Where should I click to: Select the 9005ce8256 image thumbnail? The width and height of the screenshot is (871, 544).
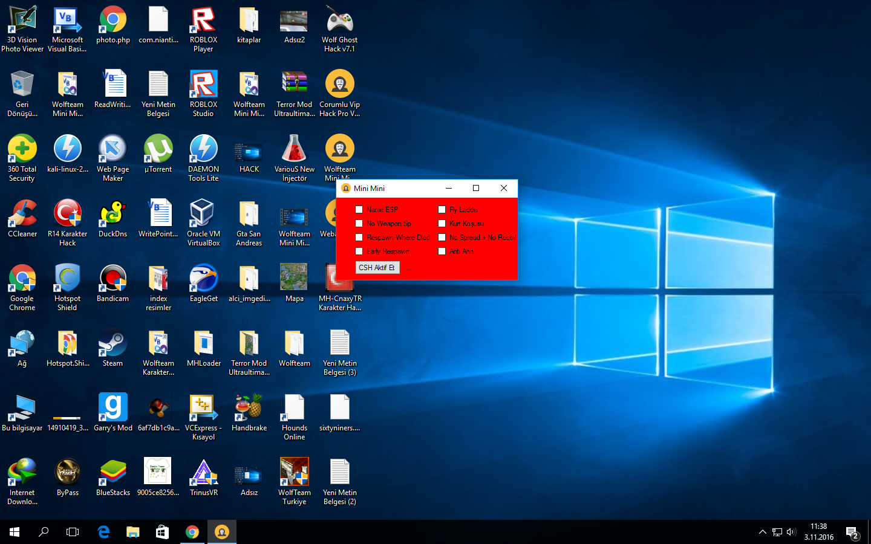click(158, 478)
